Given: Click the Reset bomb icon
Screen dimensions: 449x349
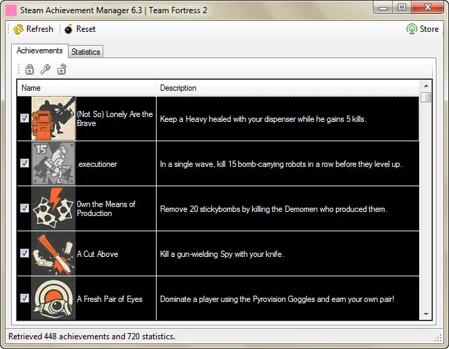Looking at the screenshot, I should (69, 29).
